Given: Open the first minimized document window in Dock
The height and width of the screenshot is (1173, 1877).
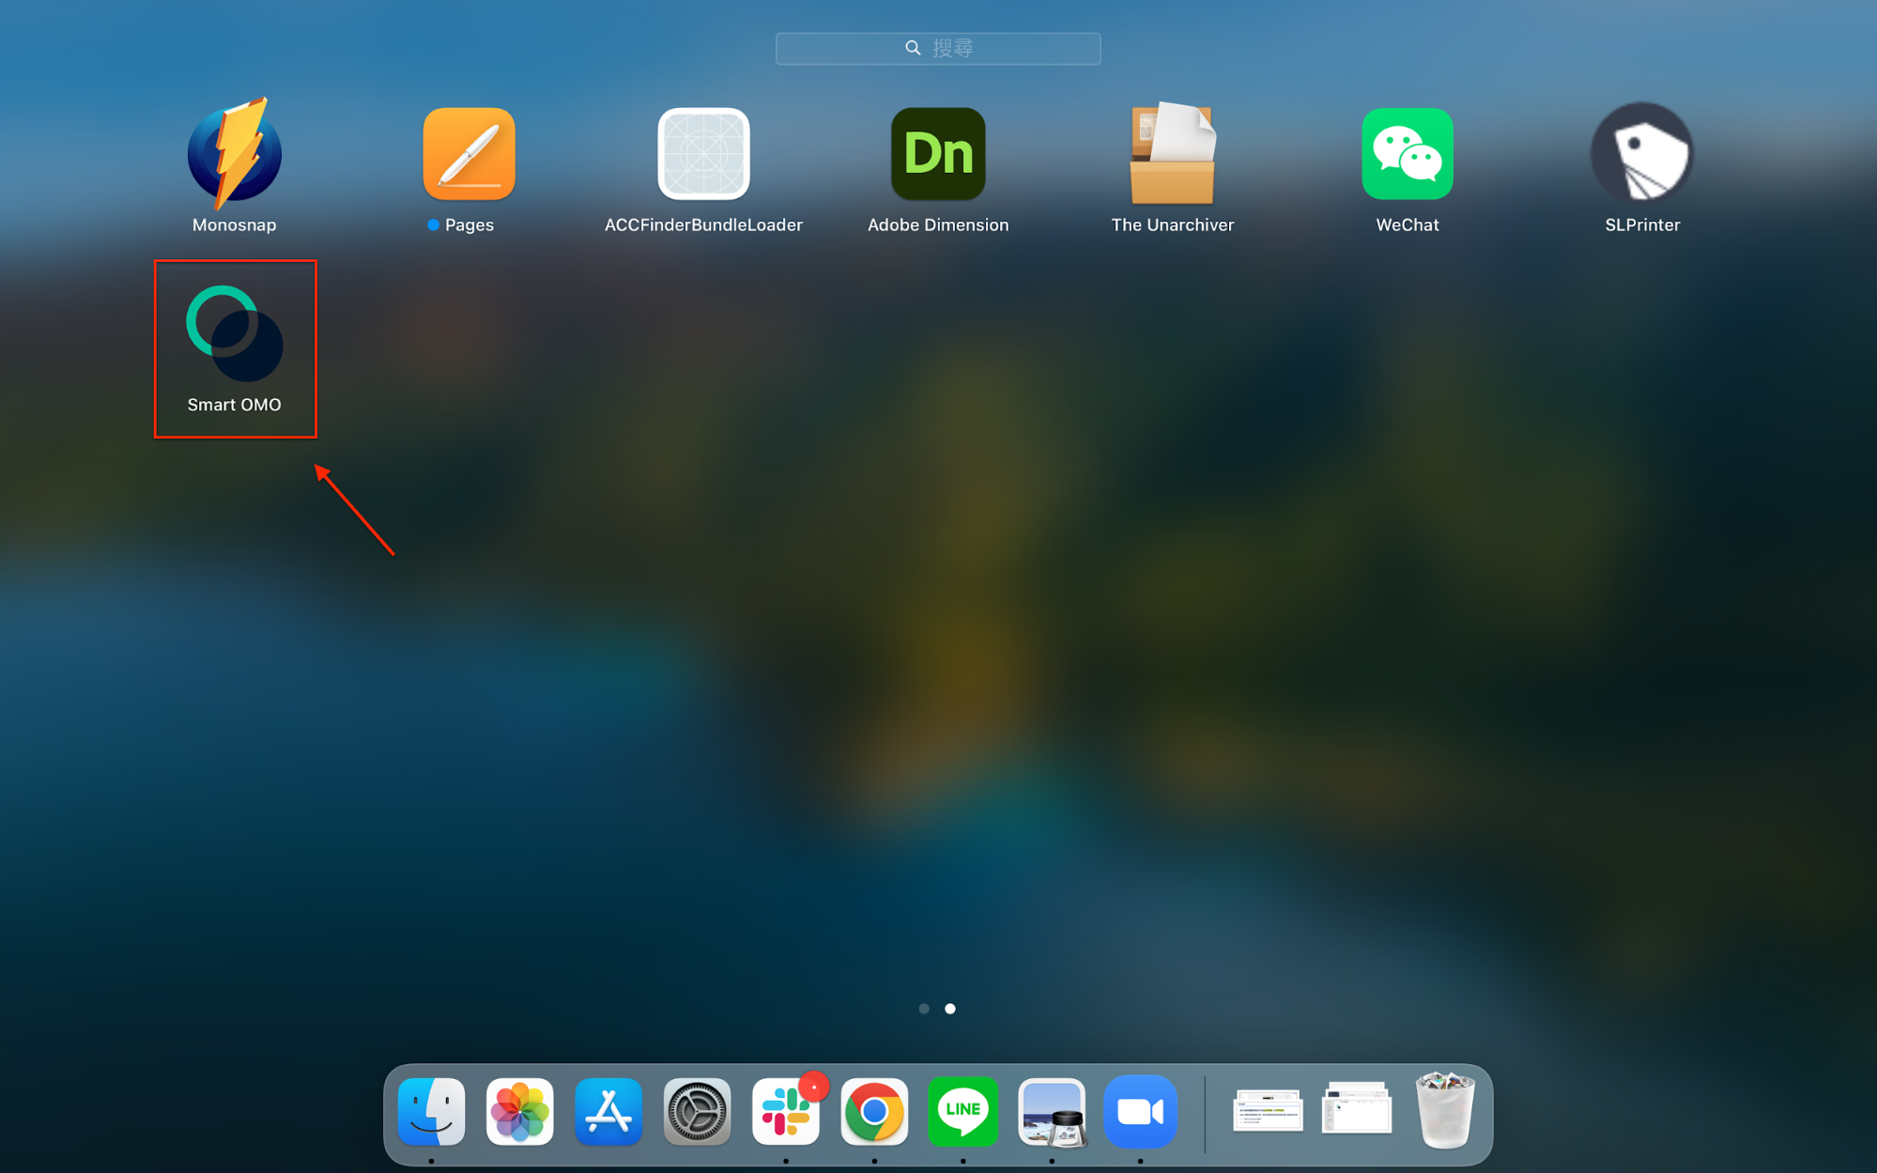Looking at the screenshot, I should tap(1268, 1110).
